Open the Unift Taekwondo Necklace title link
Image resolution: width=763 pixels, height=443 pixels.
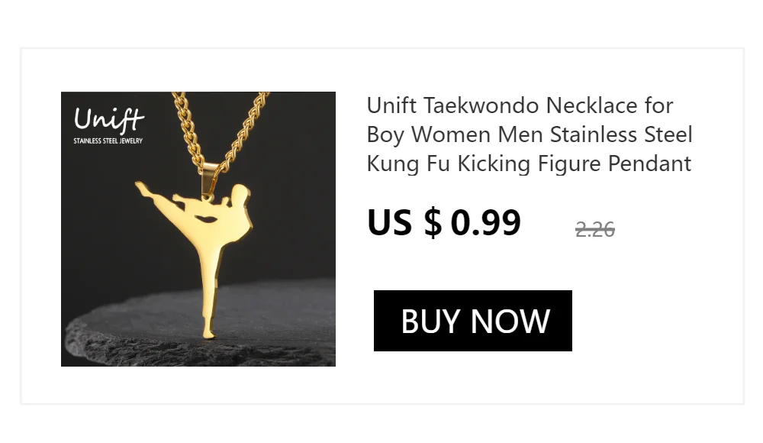530,134
